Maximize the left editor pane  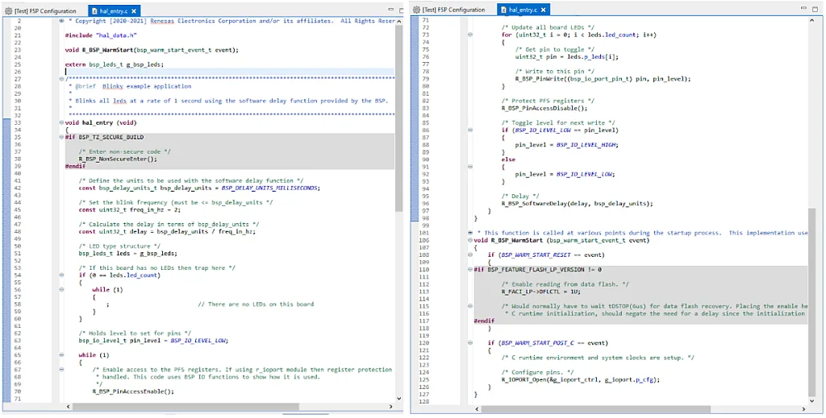click(x=402, y=10)
